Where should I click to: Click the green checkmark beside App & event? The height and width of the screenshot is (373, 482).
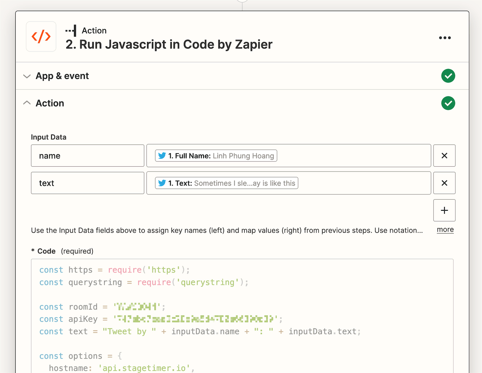pyautogui.click(x=448, y=76)
